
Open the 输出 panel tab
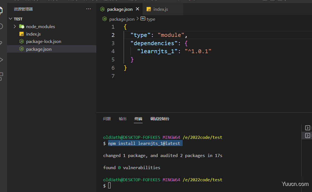[x=122, y=119]
